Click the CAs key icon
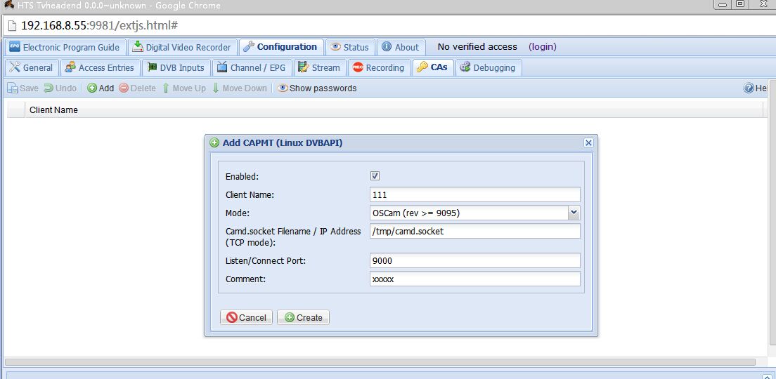The image size is (776, 379). click(422, 67)
